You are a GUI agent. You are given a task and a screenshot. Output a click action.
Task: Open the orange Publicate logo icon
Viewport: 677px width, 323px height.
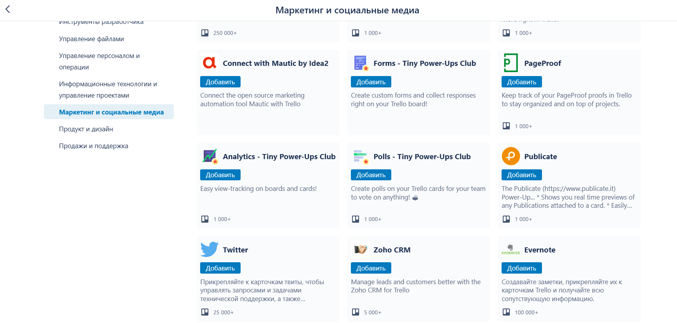pyautogui.click(x=511, y=156)
